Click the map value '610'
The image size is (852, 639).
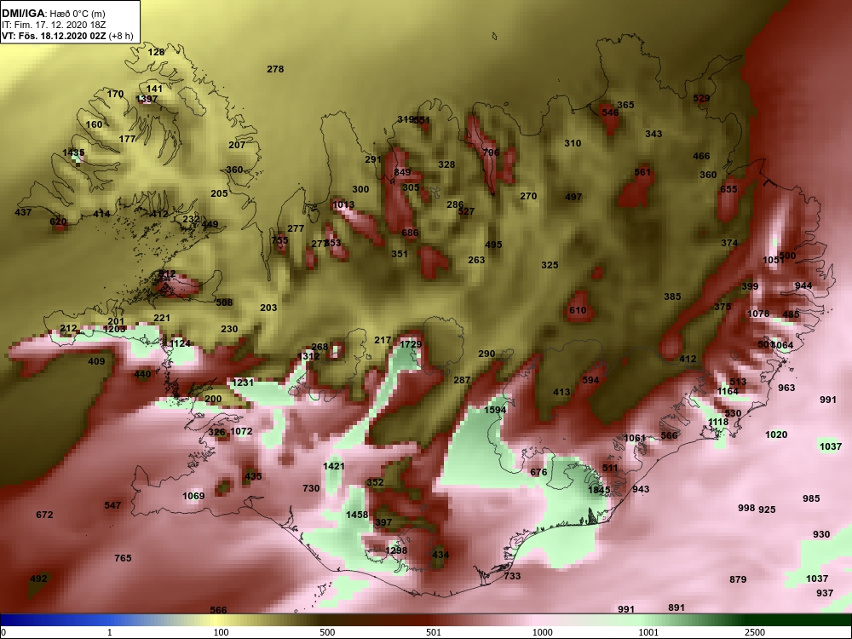pyautogui.click(x=578, y=310)
